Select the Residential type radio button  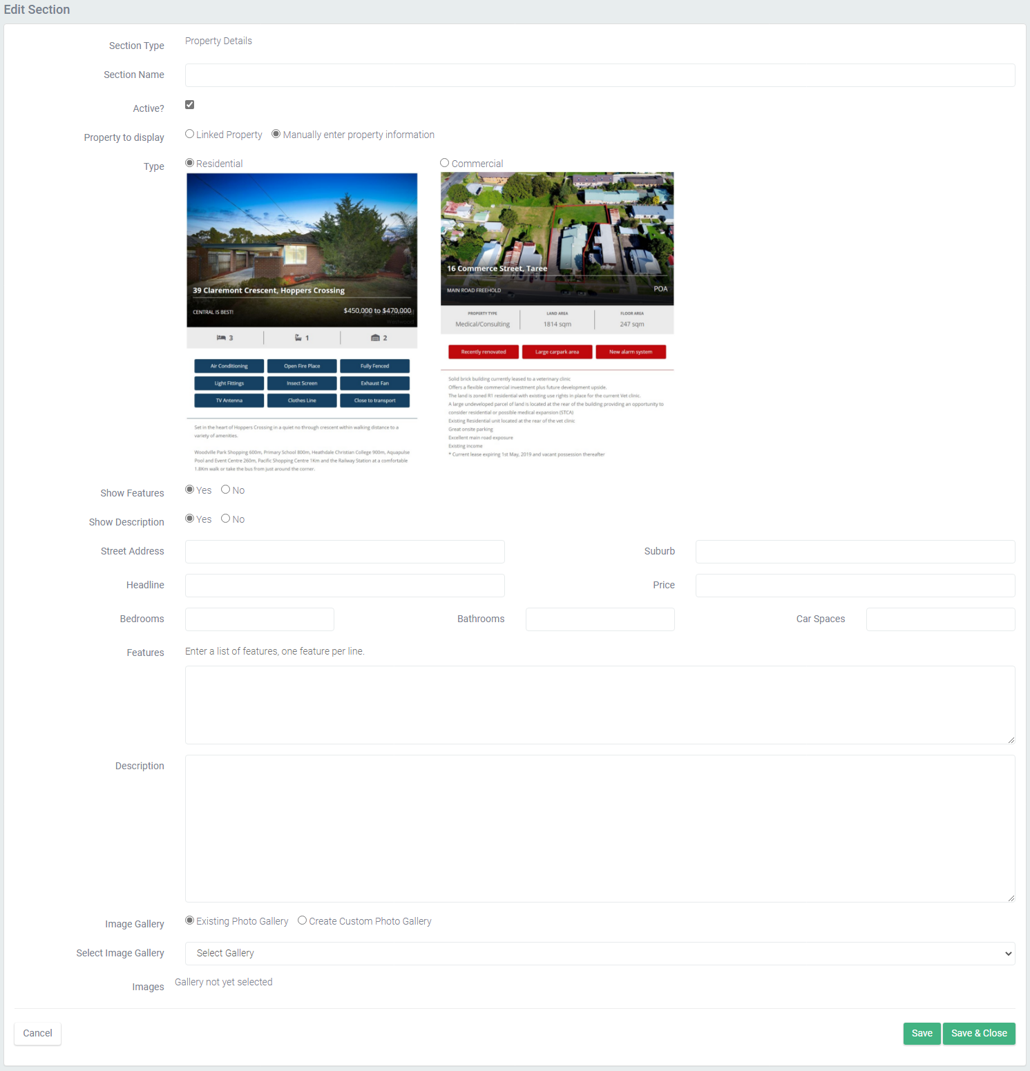pos(189,163)
